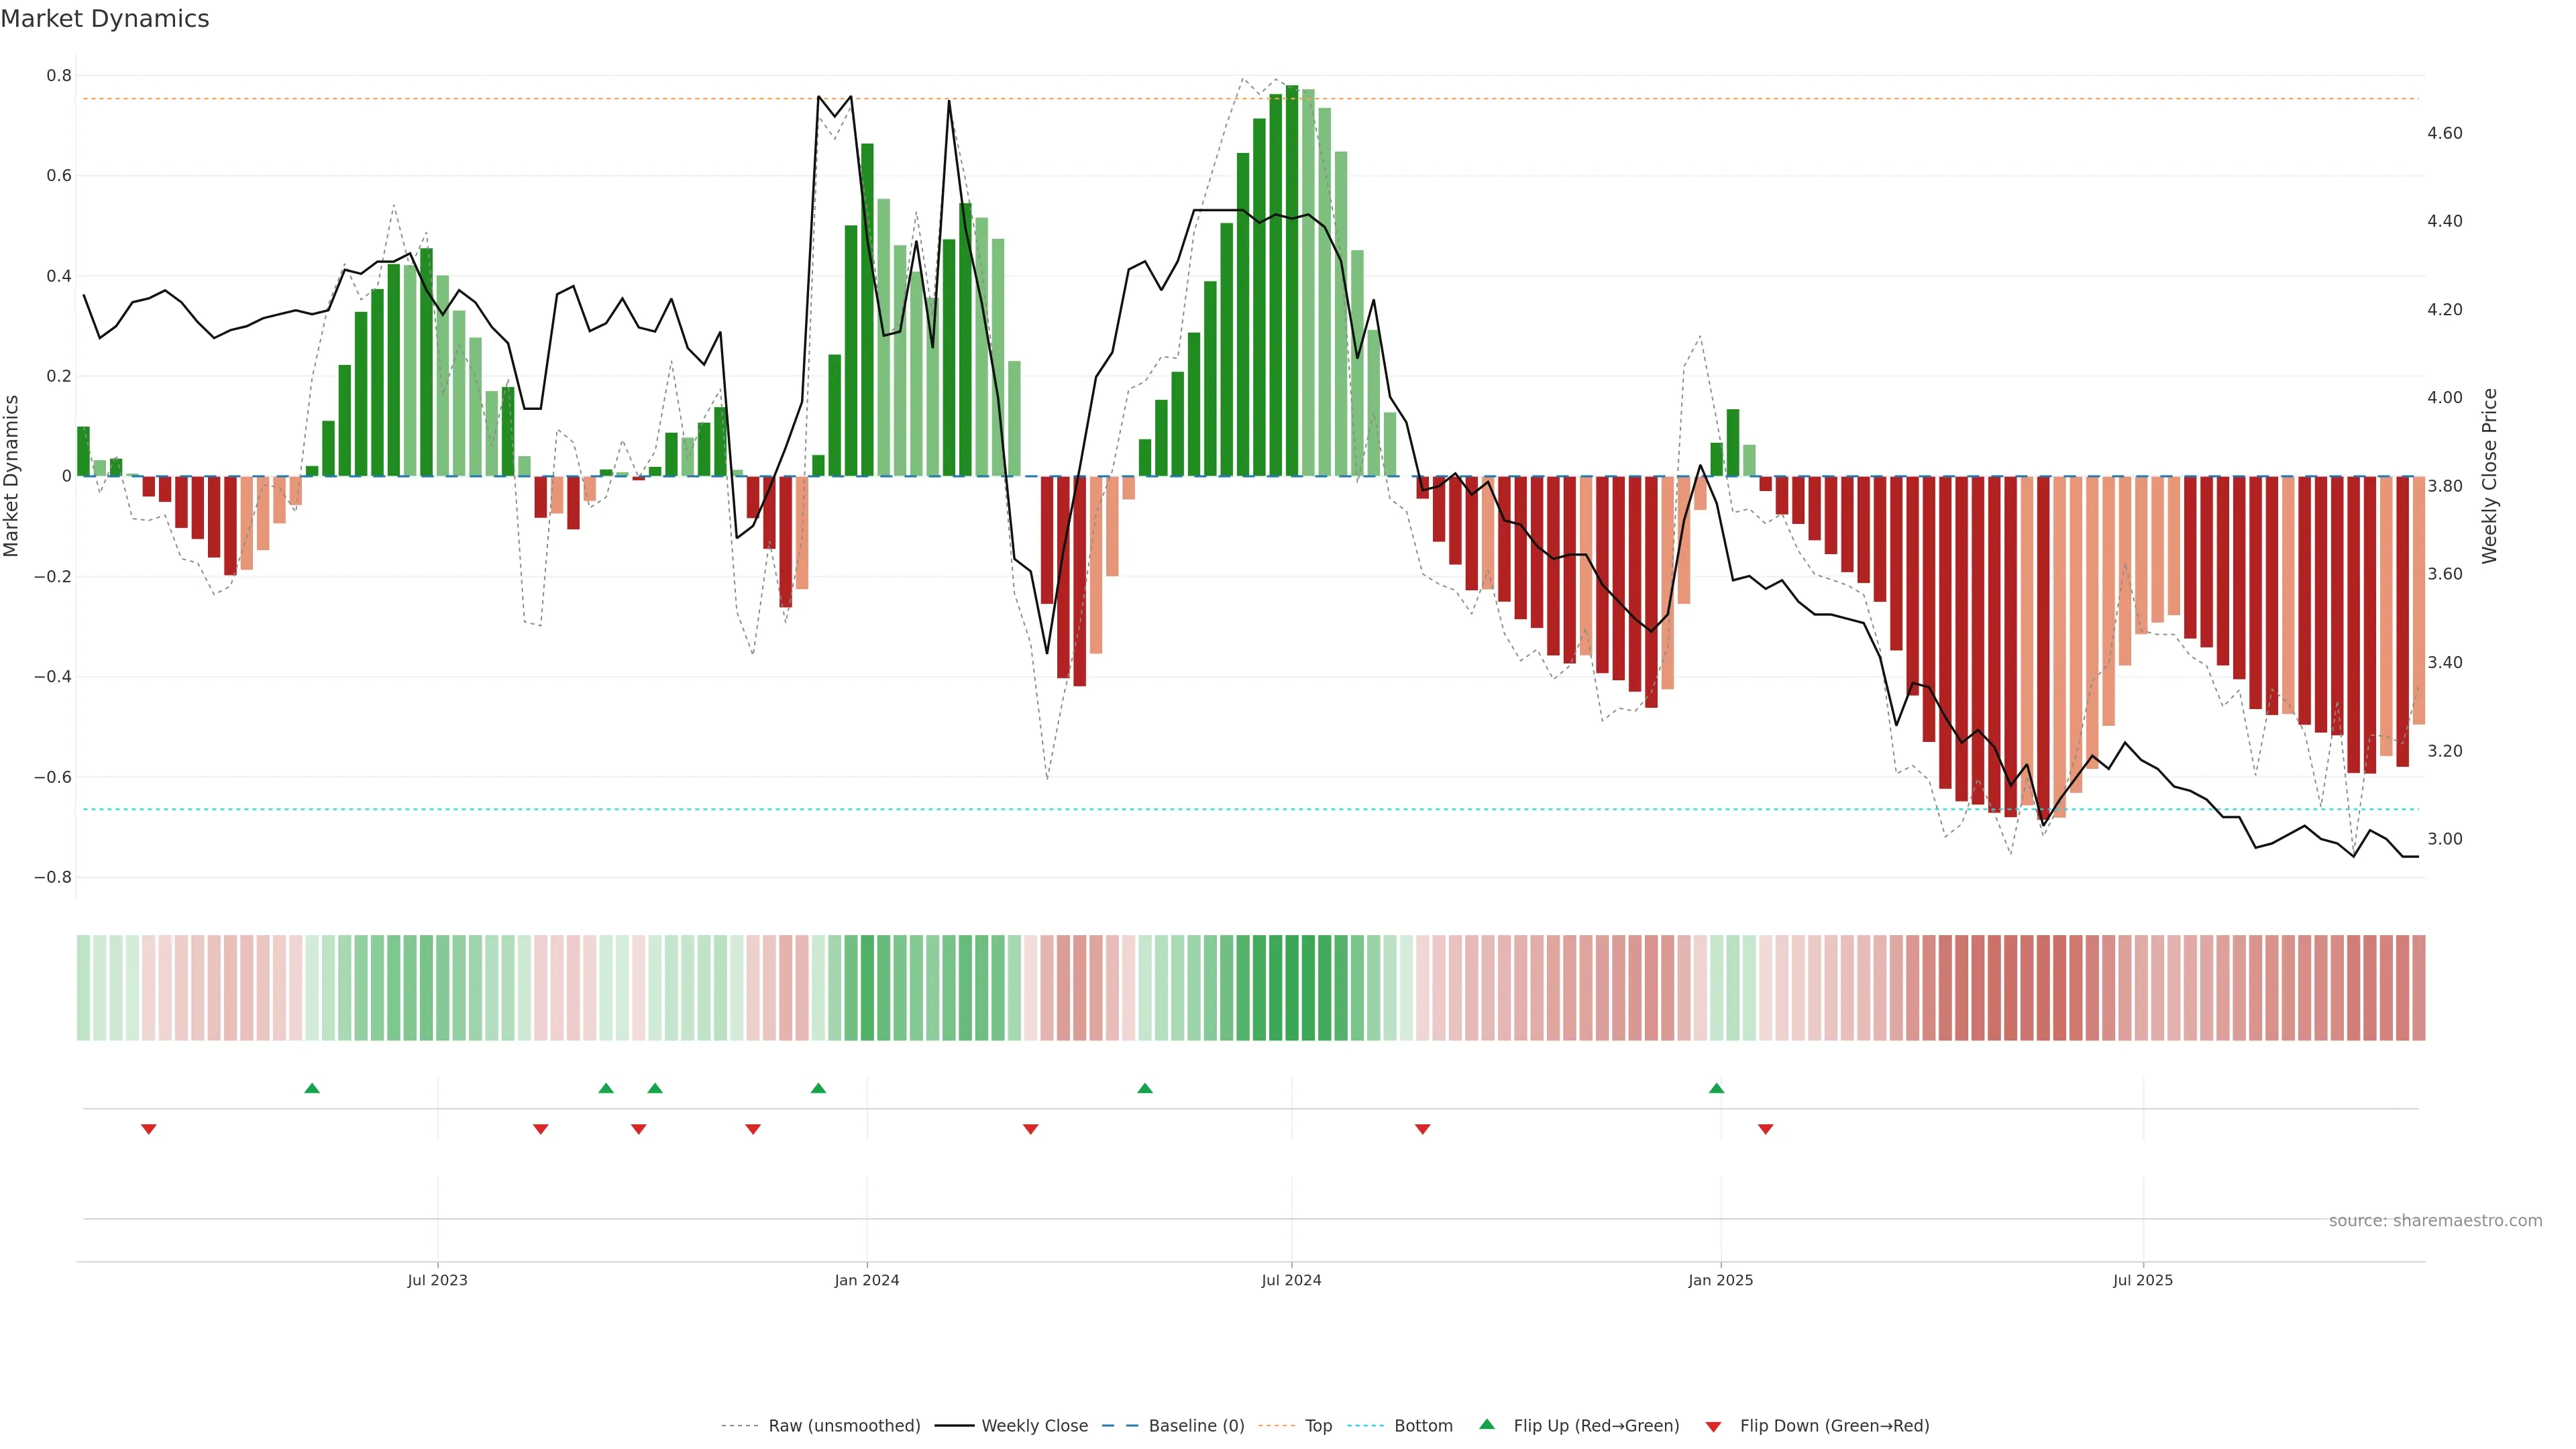Click the Jan 2024 axis label
The height and width of the screenshot is (1449, 2576).
(867, 1280)
